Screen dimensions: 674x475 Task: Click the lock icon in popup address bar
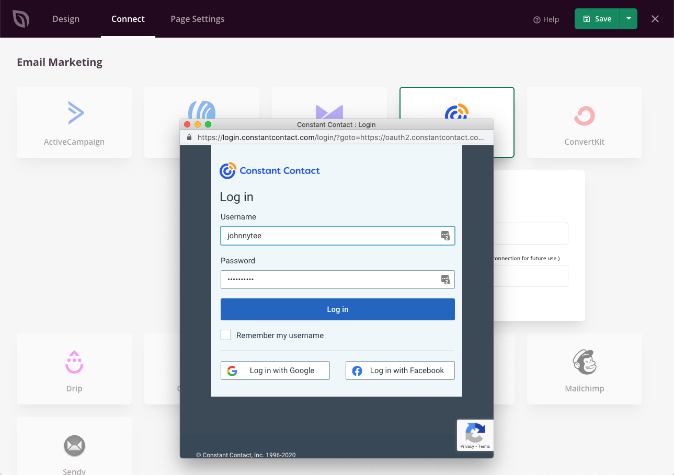[x=189, y=138]
